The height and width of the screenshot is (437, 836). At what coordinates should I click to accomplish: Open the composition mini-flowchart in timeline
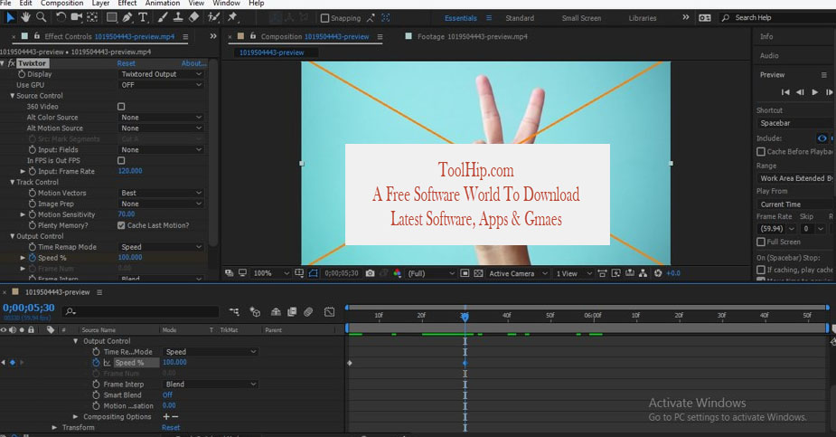click(234, 311)
